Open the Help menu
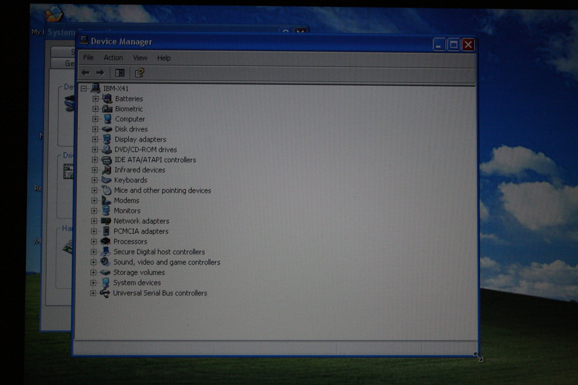 (x=164, y=58)
